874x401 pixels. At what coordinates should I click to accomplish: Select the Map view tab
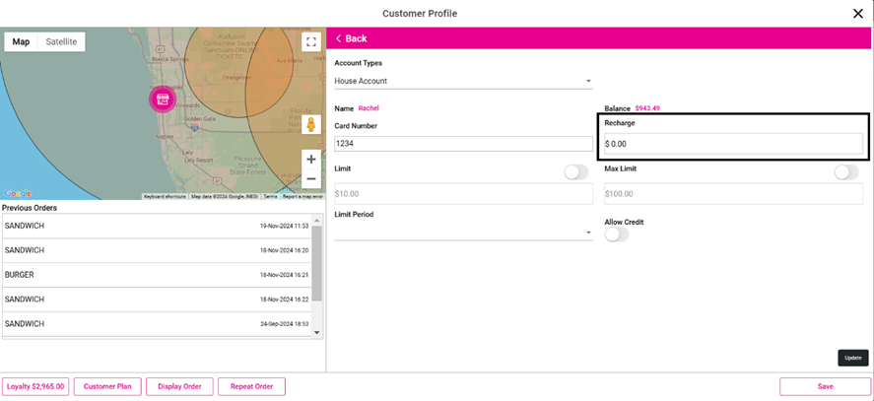(x=21, y=42)
